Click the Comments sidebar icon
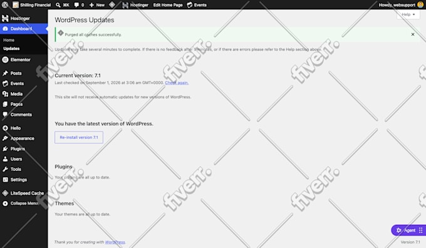The height and width of the screenshot is (248, 426). click(x=5, y=115)
